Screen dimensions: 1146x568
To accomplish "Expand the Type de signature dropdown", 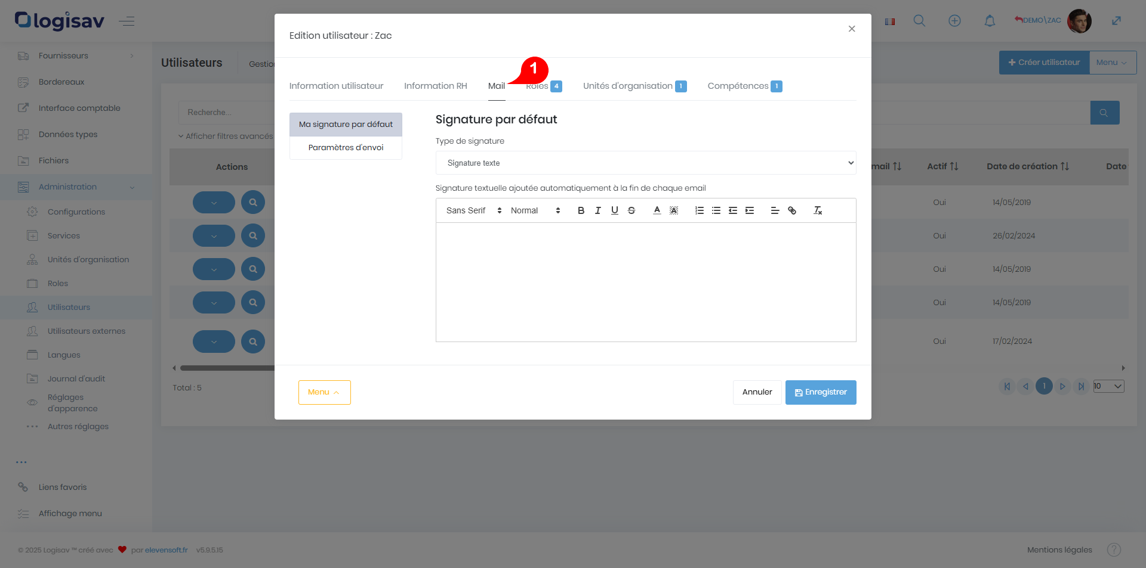I will coord(645,163).
